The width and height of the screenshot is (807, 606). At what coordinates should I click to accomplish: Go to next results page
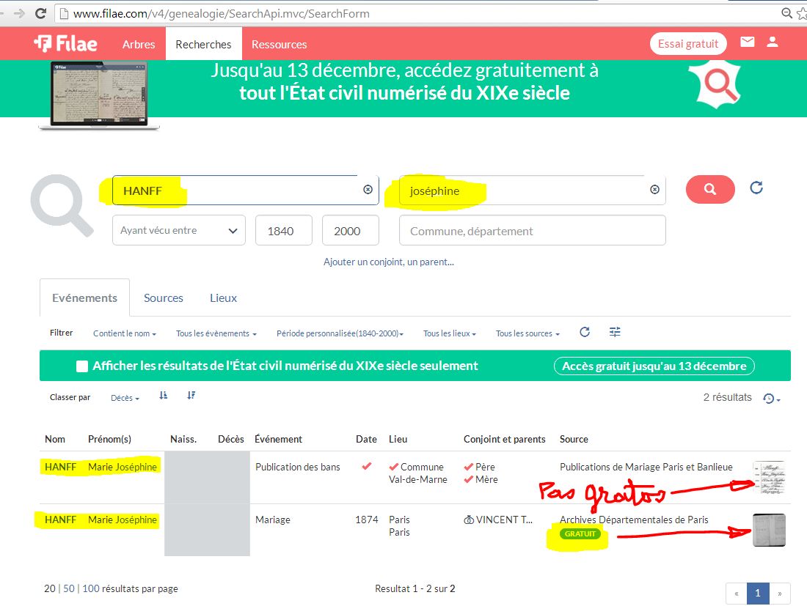pyautogui.click(x=780, y=593)
